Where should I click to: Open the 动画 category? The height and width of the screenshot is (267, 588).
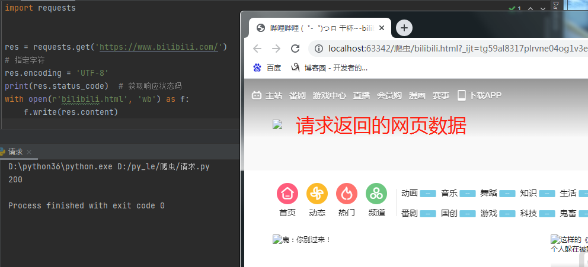(410, 193)
